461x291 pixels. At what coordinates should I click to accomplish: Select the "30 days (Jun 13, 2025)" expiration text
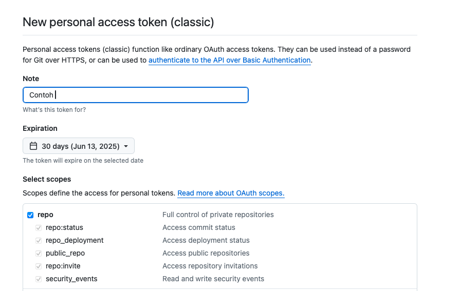click(80, 146)
